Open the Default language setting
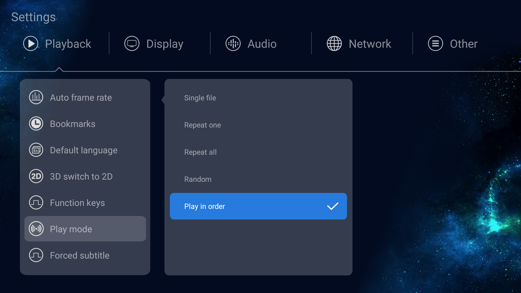This screenshot has width=521, height=293. point(85,150)
